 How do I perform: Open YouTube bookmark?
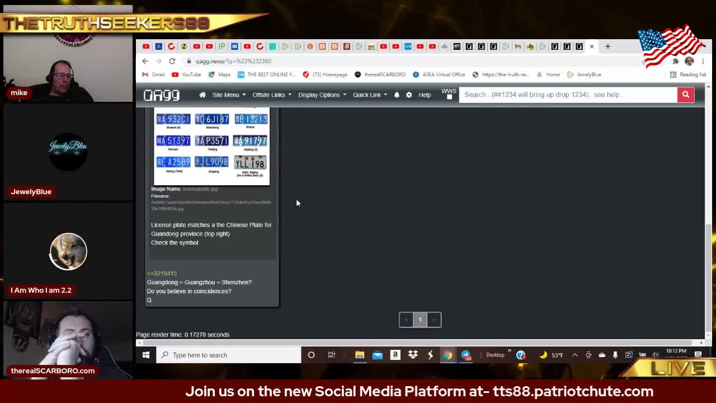(x=186, y=74)
